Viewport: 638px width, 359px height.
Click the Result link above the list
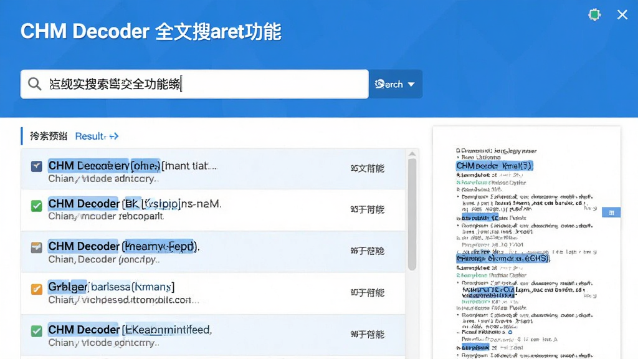pos(90,136)
